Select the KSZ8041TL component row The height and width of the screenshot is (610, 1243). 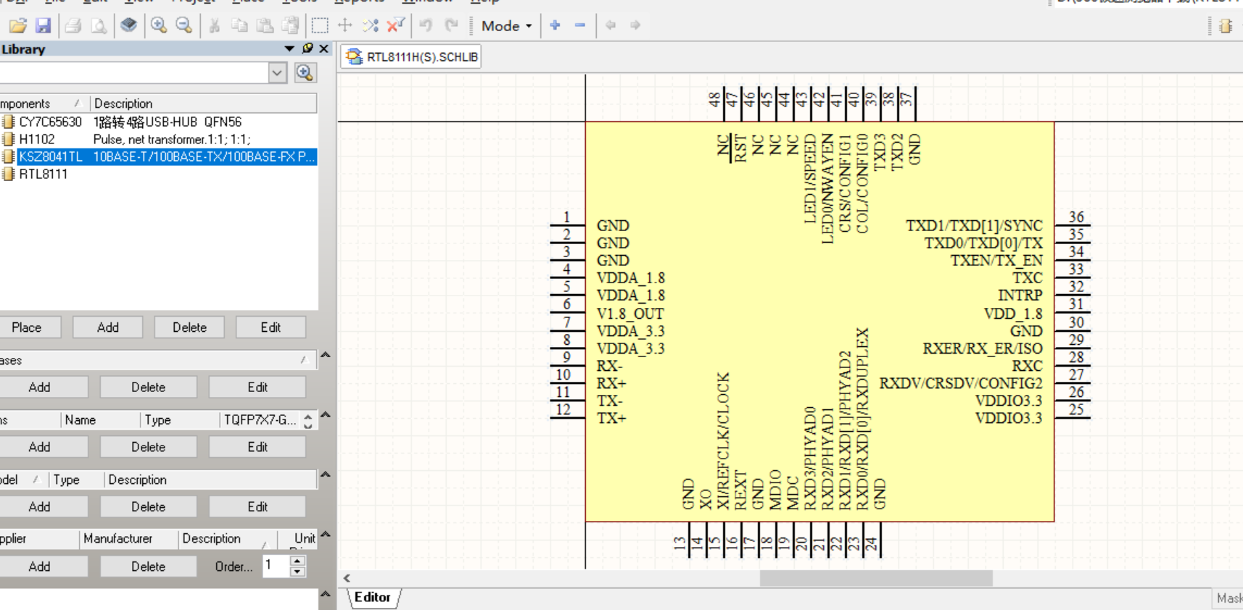pyautogui.click(x=159, y=156)
